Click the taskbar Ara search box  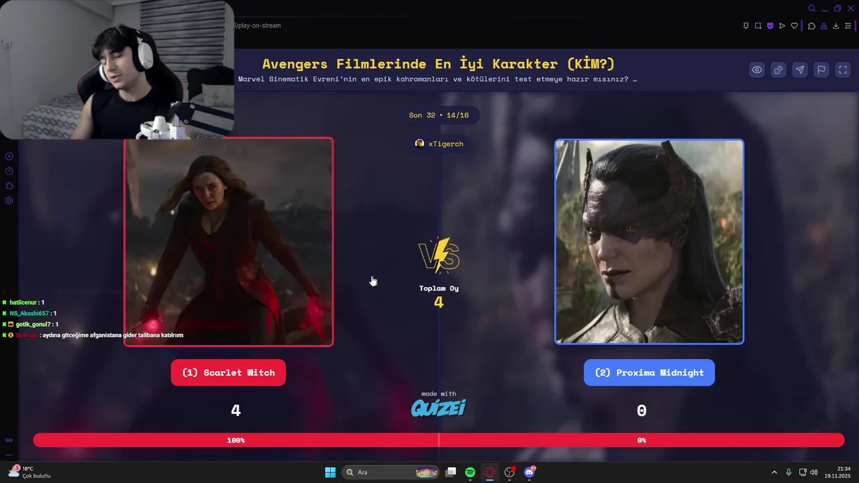[391, 472]
